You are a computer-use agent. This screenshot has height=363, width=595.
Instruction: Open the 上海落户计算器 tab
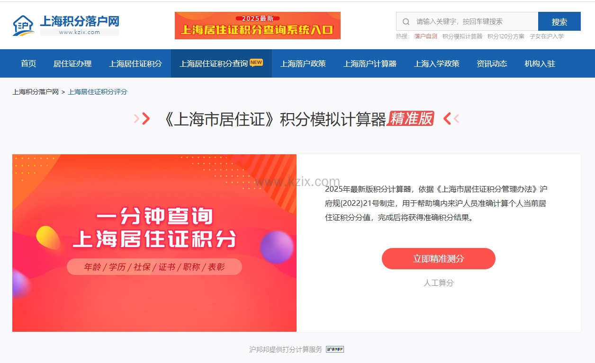[x=370, y=63]
